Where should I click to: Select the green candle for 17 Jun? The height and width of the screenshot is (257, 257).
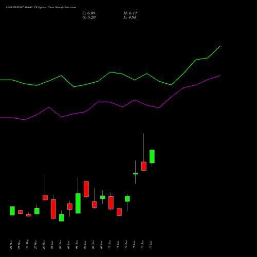tap(152, 156)
